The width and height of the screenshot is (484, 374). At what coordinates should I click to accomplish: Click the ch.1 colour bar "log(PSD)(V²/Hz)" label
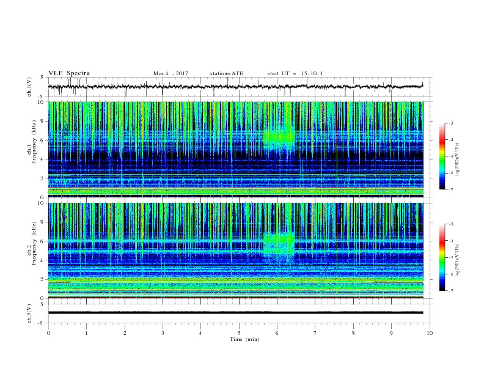point(458,159)
